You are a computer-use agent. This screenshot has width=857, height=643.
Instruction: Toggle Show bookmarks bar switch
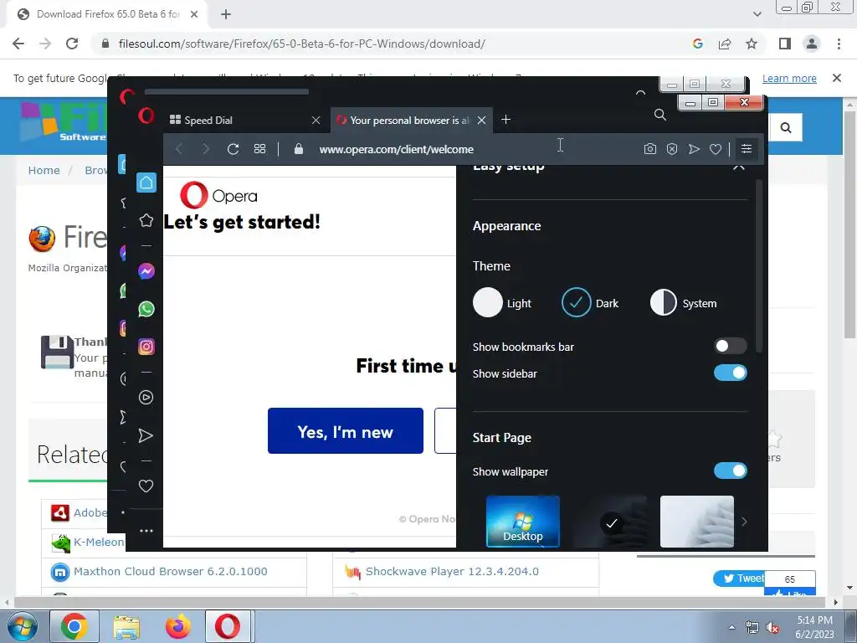(x=730, y=346)
